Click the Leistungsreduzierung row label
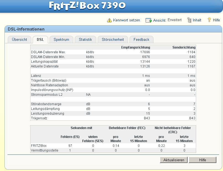The width and height of the screenshot is (223, 171). click(x=48, y=113)
